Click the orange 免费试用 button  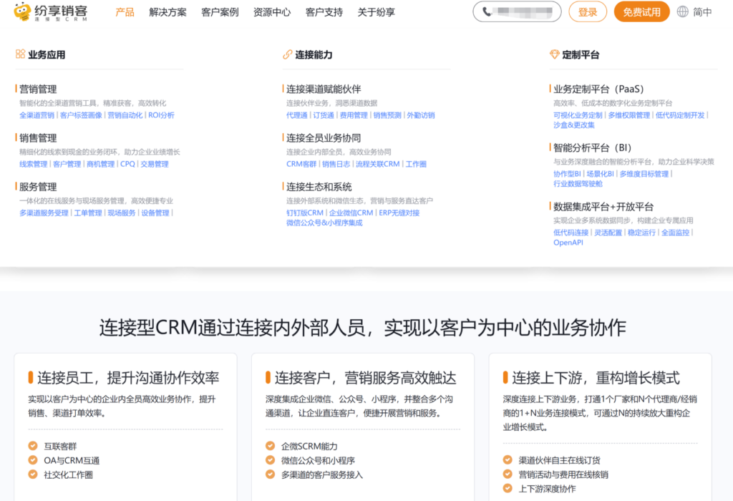pyautogui.click(x=641, y=11)
